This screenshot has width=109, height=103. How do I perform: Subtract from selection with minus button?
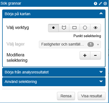[x=96, y=55]
